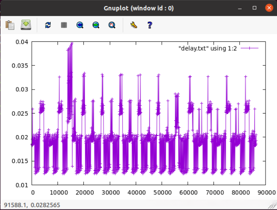This screenshot has height=210, width=277.
Task: Open the terminal configuration wrench
Action: 134,25
